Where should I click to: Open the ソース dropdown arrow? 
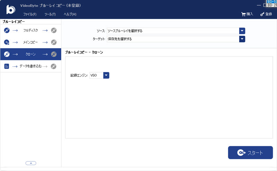(242, 31)
